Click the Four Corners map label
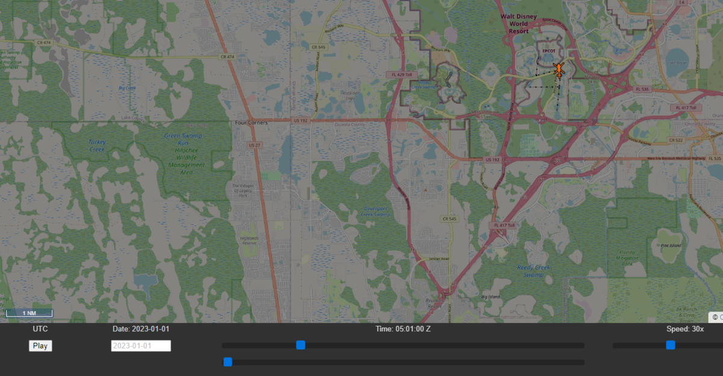 click(251, 122)
